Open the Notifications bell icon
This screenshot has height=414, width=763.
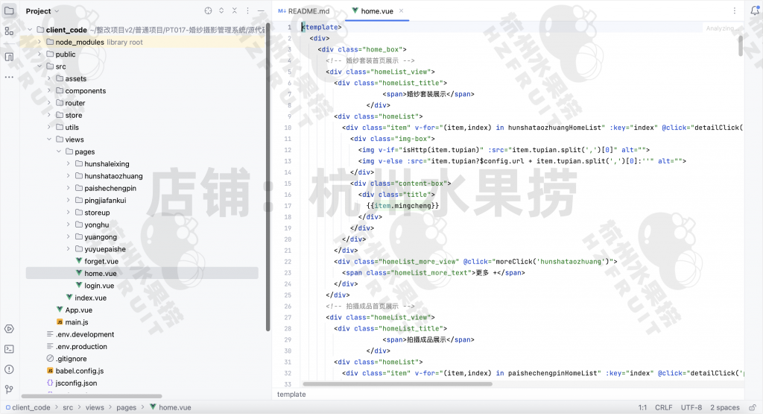pyautogui.click(x=753, y=11)
